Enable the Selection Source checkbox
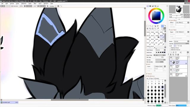190x107 pixels. tap(170, 50)
